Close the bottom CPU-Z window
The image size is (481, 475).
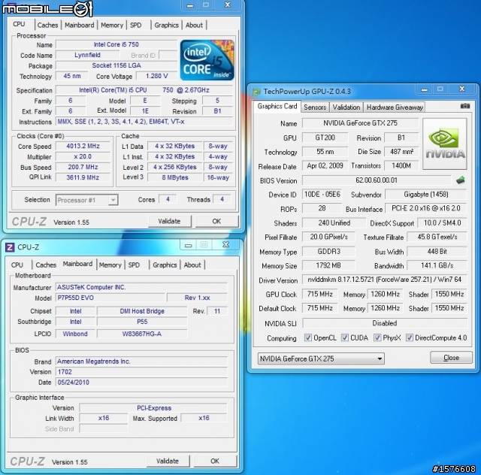[225, 244]
